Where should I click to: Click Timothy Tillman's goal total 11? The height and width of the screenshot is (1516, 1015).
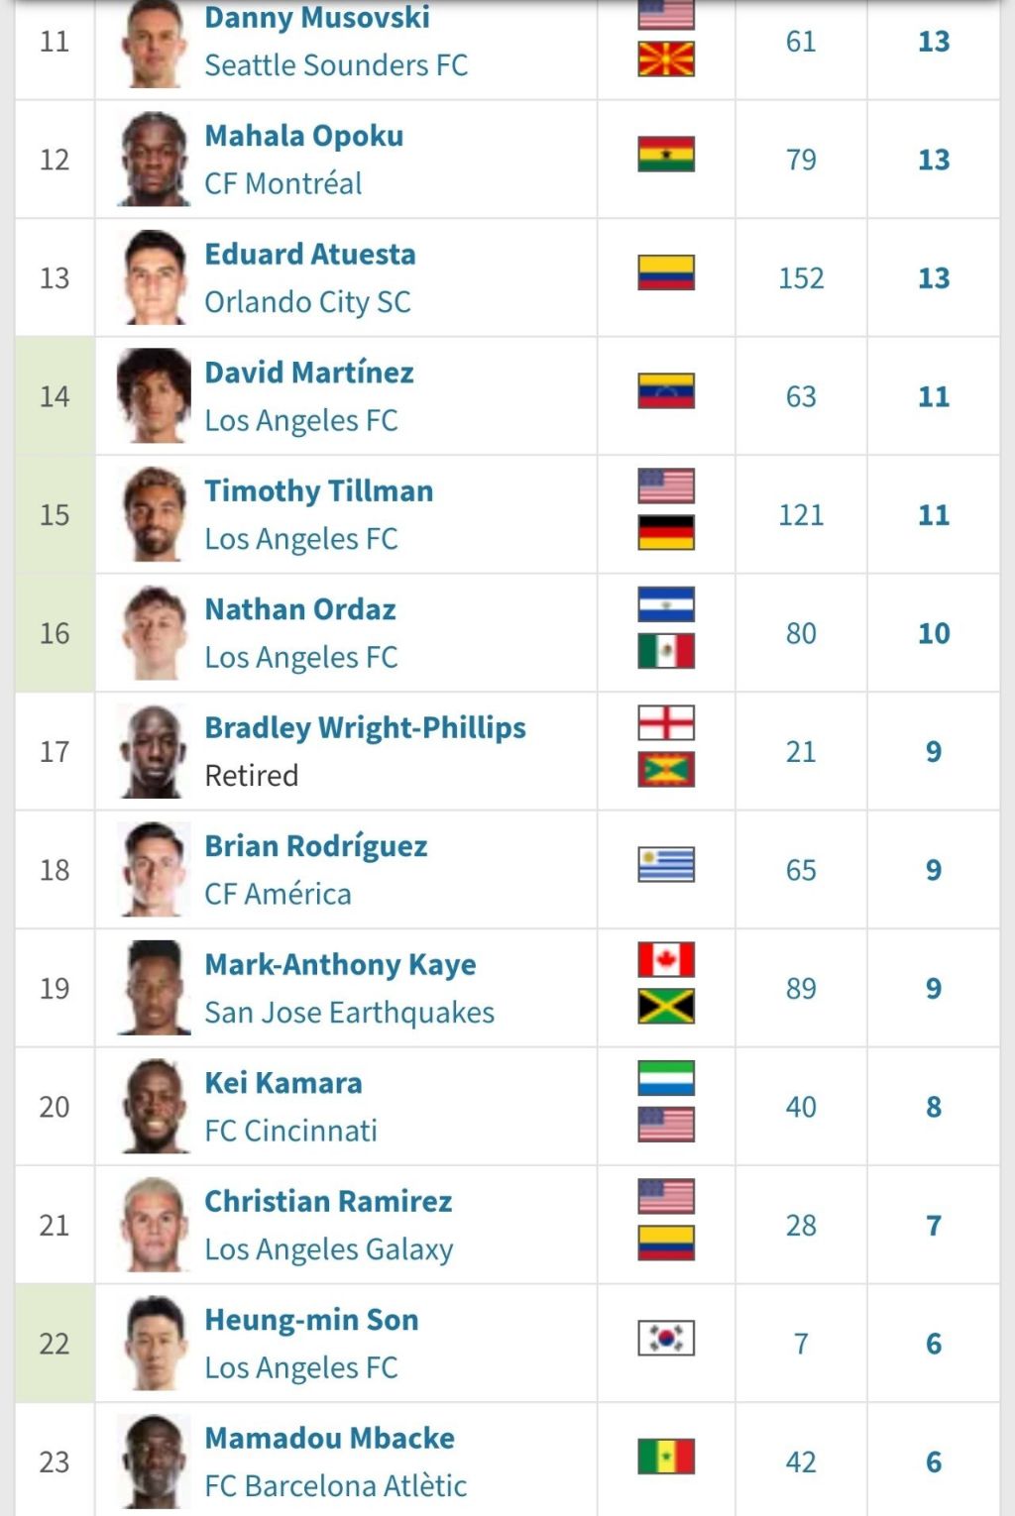pyautogui.click(x=934, y=515)
